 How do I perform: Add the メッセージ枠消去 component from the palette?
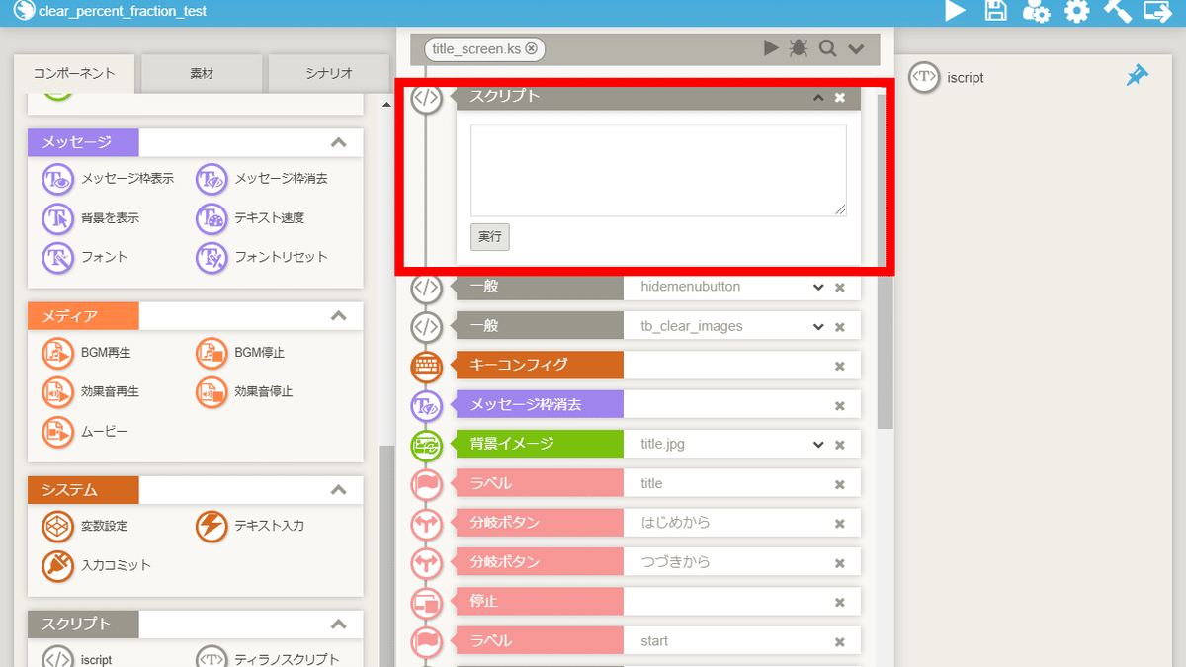[262, 179]
